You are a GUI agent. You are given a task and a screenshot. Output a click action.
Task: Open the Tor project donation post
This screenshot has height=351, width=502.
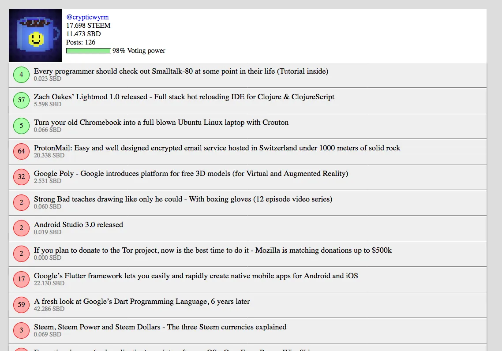[213, 250]
